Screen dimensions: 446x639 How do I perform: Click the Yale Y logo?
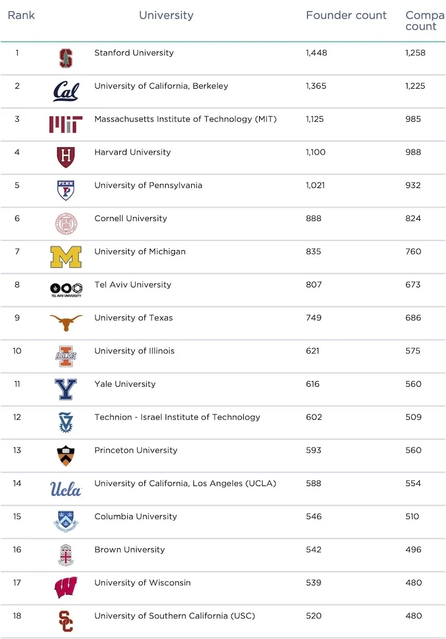click(66, 389)
